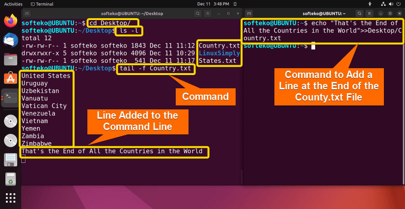Click 'That's the End of All the Countries' line
Screen dimensions: 405x209
click(x=112, y=151)
